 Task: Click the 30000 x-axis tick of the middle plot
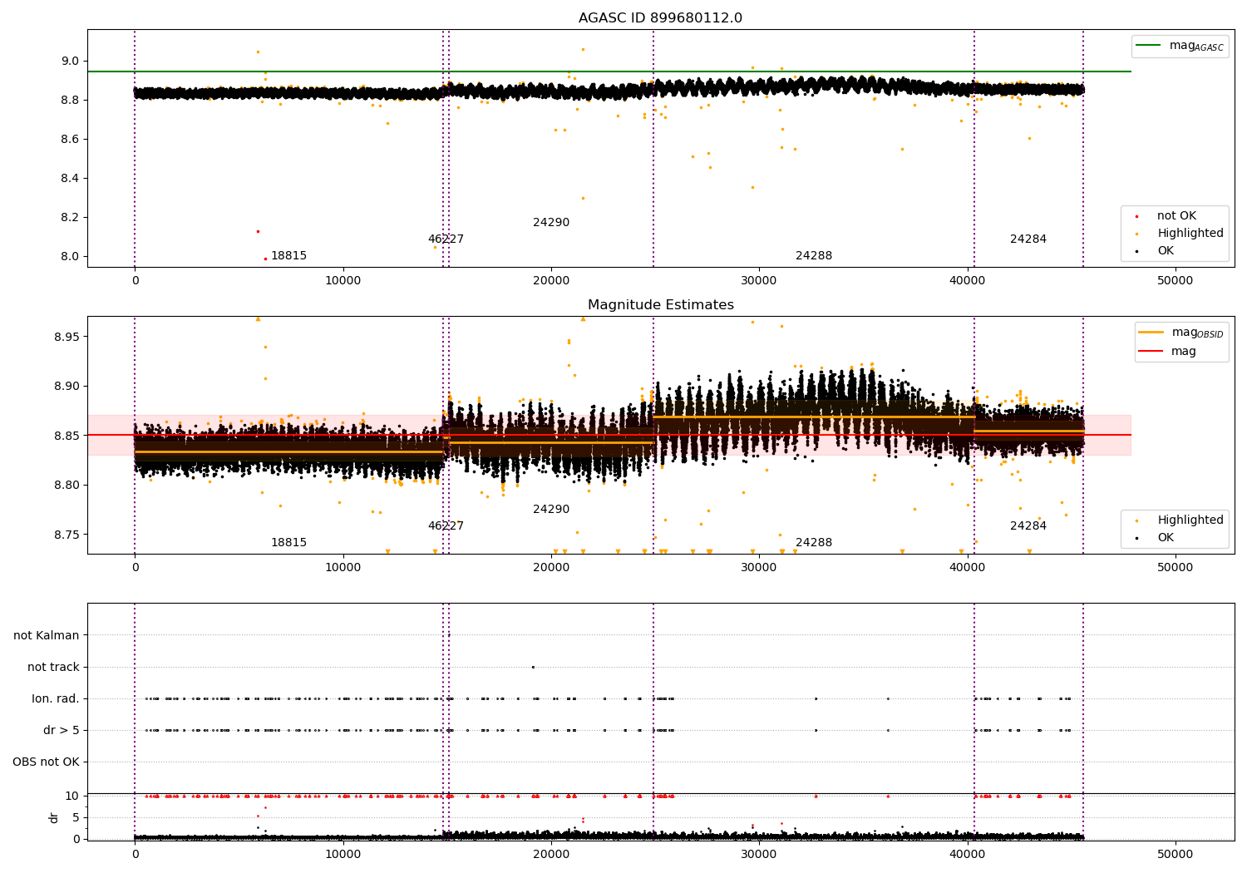click(x=759, y=567)
